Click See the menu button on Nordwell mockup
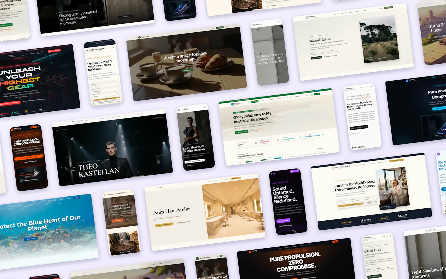 pos(118,221)
